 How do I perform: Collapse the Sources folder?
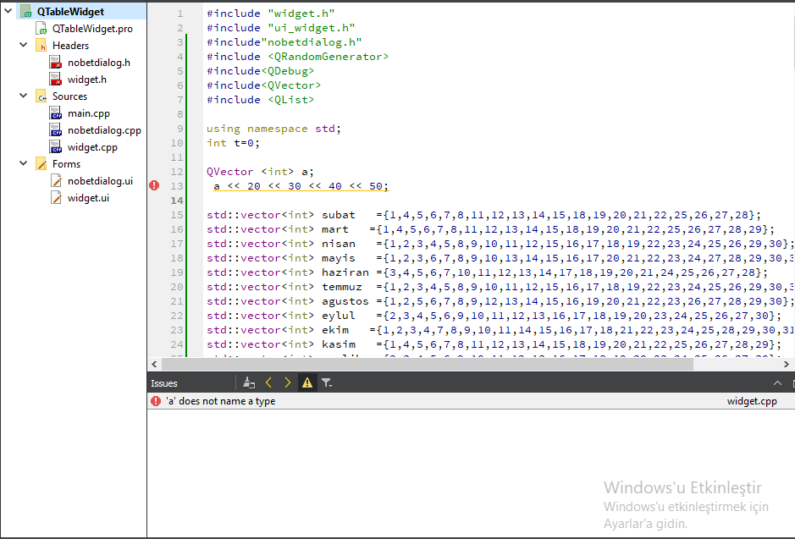coord(25,96)
